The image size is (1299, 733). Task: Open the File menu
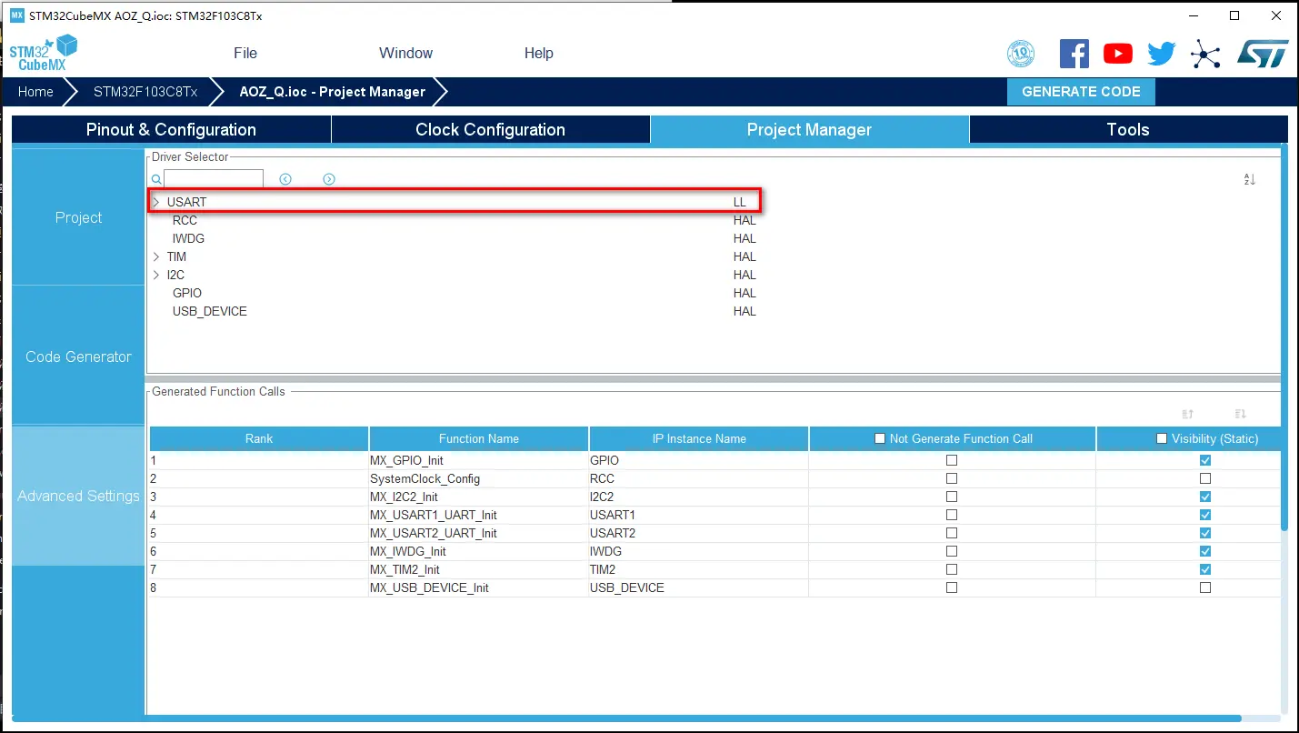245,53
